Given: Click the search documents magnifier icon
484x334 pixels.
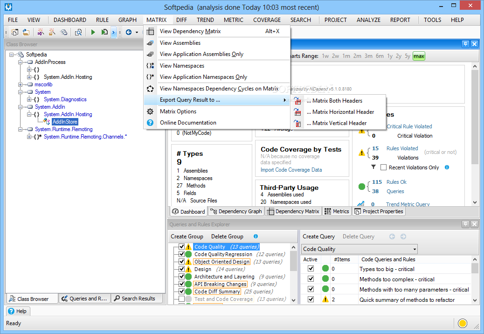Looking at the screenshot, I should [x=78, y=32].
